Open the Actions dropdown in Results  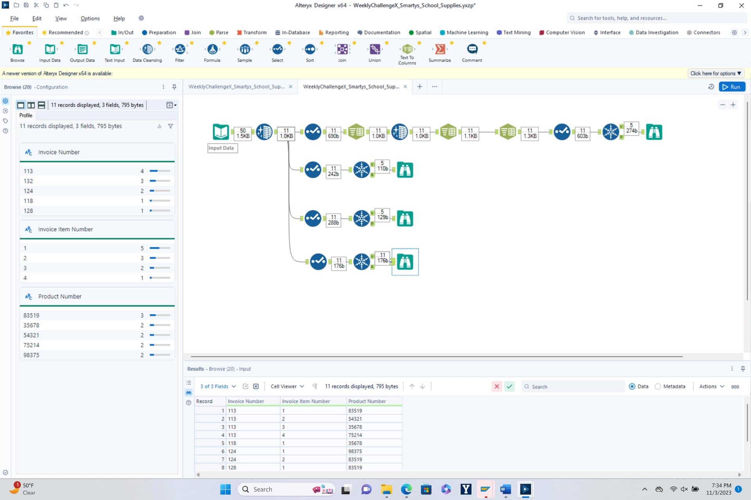(x=711, y=386)
